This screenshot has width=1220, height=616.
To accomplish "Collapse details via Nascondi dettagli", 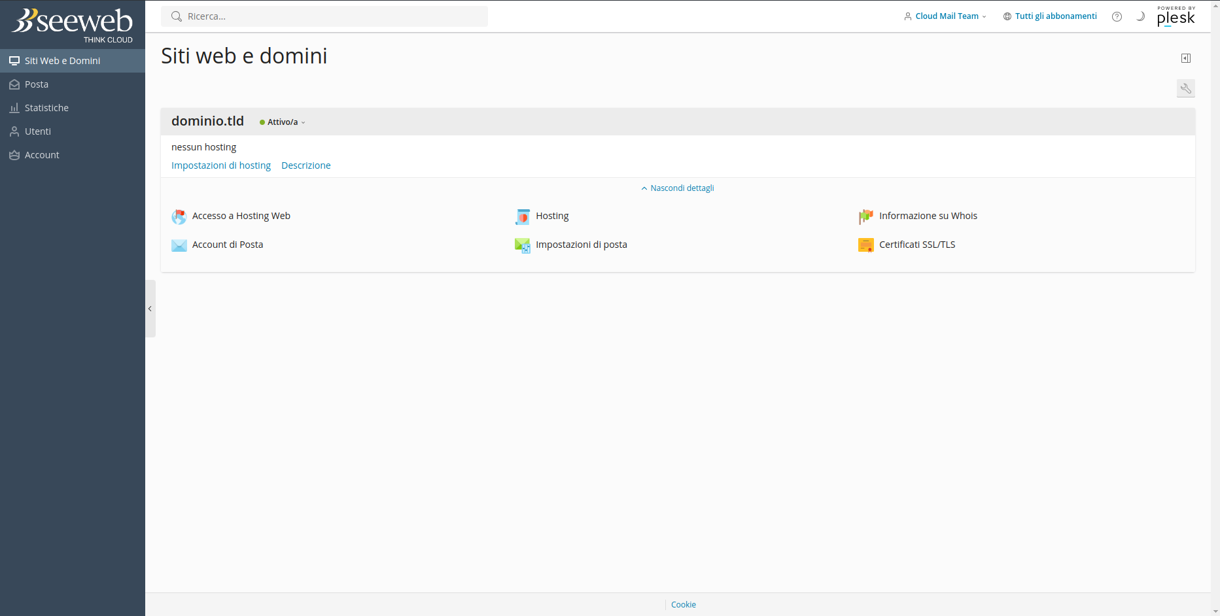I will pyautogui.click(x=678, y=188).
